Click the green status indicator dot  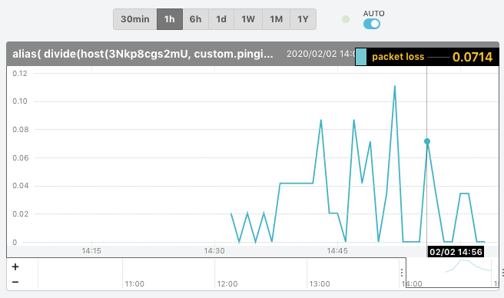[346, 19]
